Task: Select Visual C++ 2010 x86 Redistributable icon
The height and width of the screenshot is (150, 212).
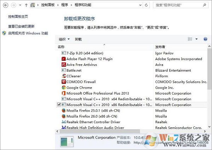Action: (x=64, y=104)
